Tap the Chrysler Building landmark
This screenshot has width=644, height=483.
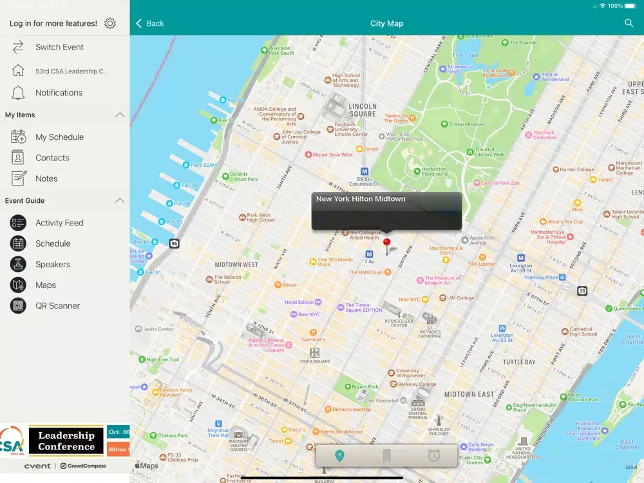click(439, 421)
